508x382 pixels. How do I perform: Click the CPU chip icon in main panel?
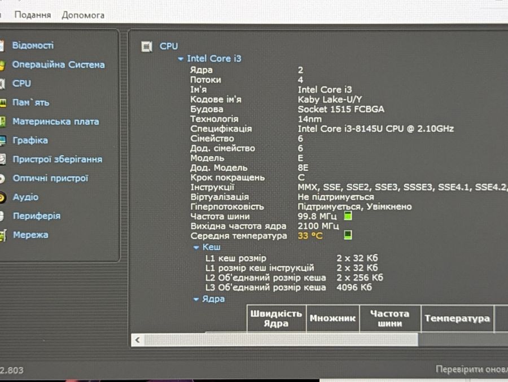tap(147, 47)
